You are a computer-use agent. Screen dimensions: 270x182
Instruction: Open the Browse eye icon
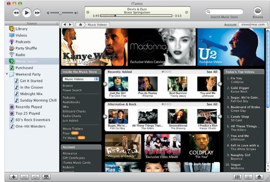(x=258, y=11)
